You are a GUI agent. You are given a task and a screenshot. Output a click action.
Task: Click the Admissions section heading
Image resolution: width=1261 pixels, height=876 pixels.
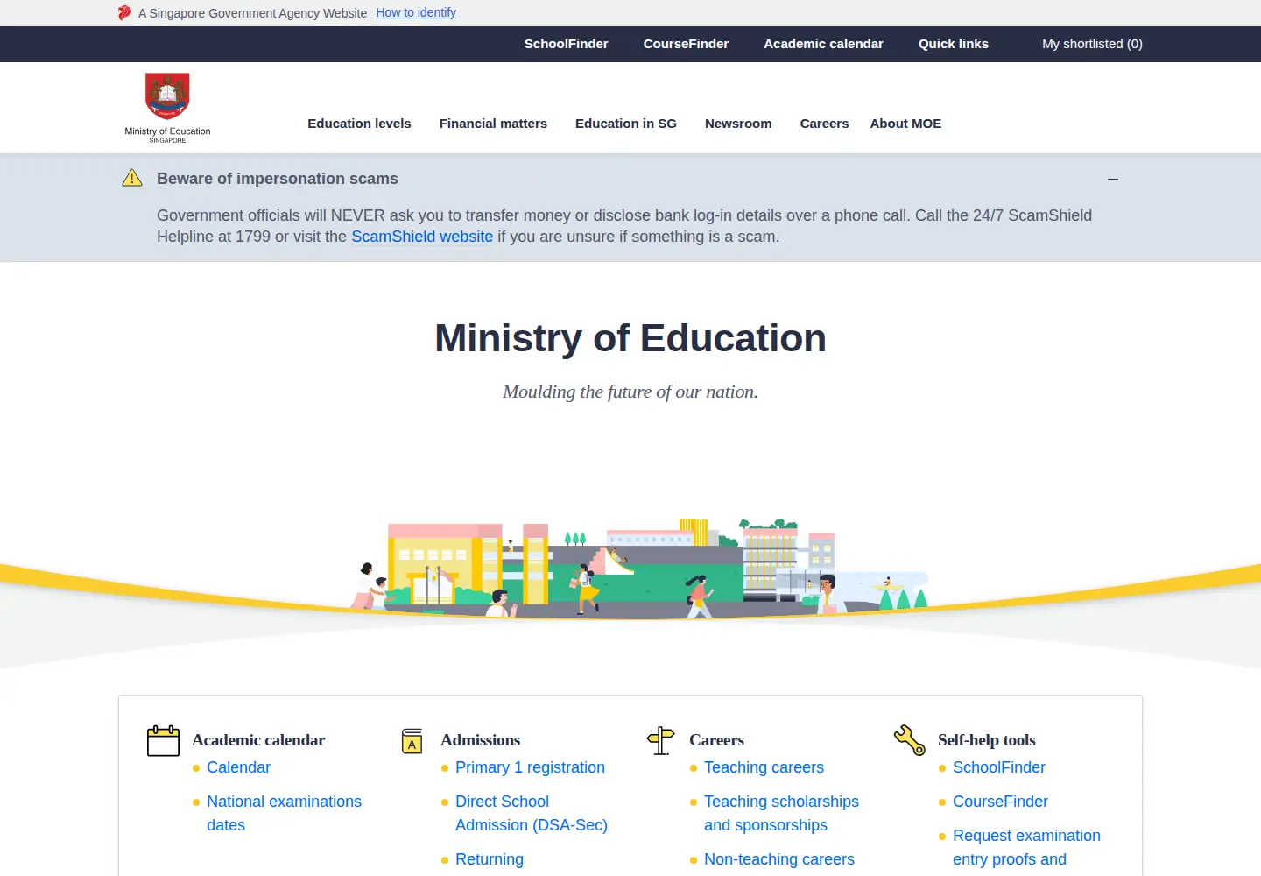[x=480, y=740]
